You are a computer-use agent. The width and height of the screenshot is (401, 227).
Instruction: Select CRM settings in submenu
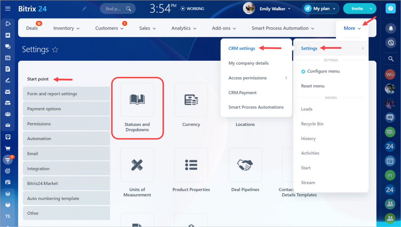(242, 48)
